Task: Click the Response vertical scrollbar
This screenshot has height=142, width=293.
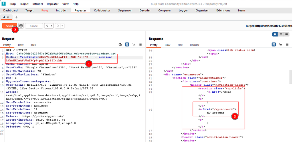Action: click(x=290, y=77)
